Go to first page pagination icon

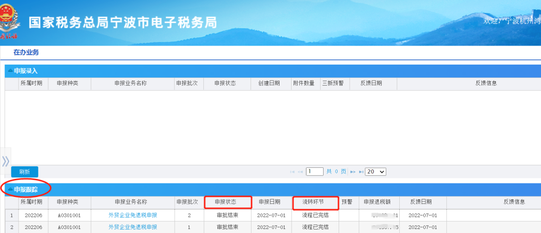pos(292,171)
